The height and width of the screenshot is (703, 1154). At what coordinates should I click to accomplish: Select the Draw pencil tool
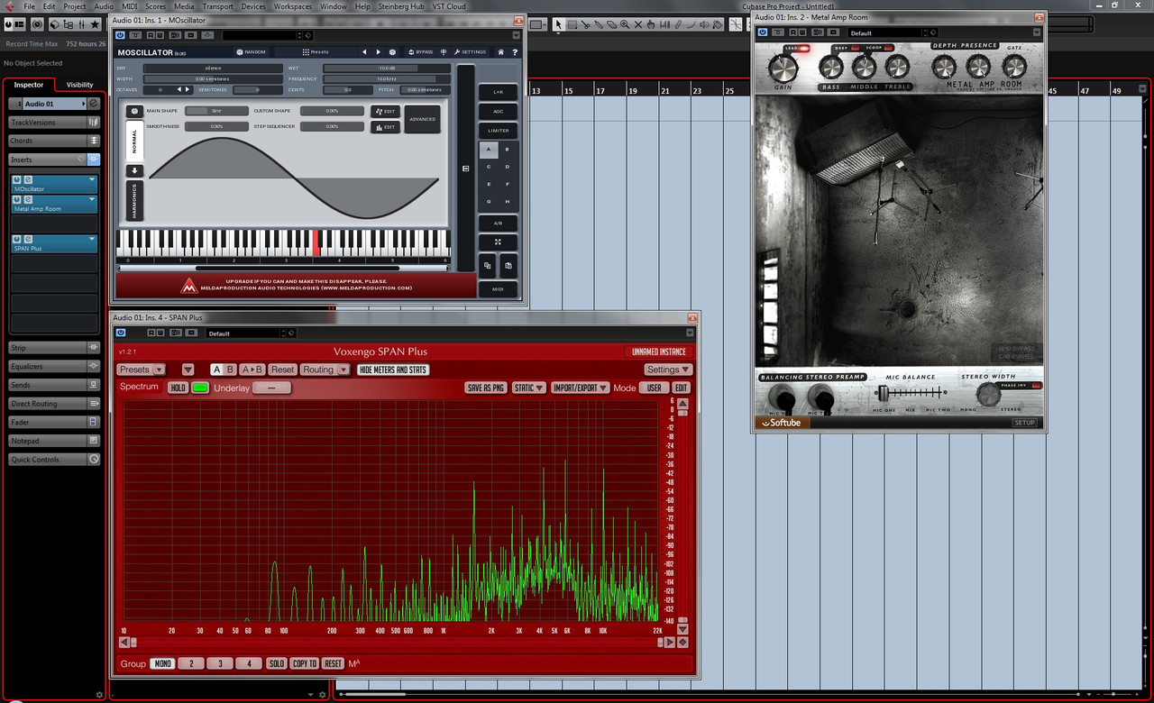click(678, 24)
